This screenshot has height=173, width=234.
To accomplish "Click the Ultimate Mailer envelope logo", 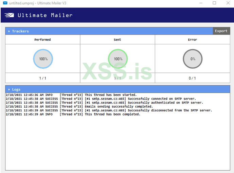I will [9, 15].
